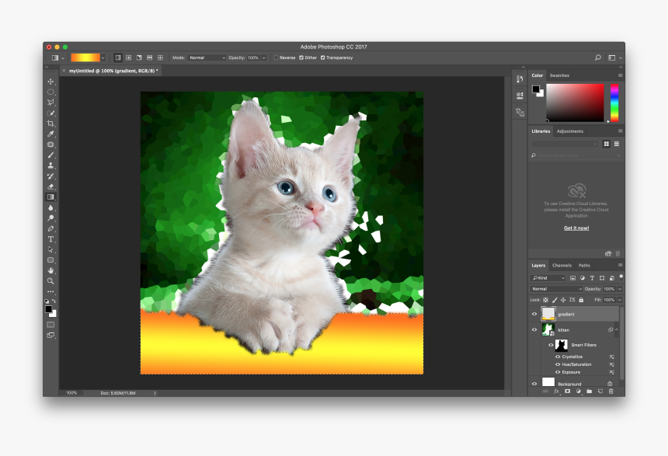Open the Edit Toolbar ellipsis menu

pyautogui.click(x=50, y=292)
